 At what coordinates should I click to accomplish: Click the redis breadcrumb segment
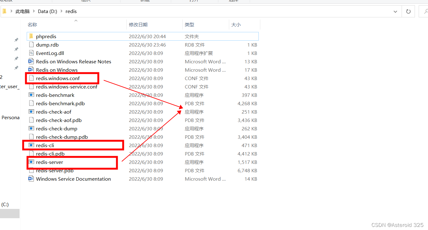71,11
